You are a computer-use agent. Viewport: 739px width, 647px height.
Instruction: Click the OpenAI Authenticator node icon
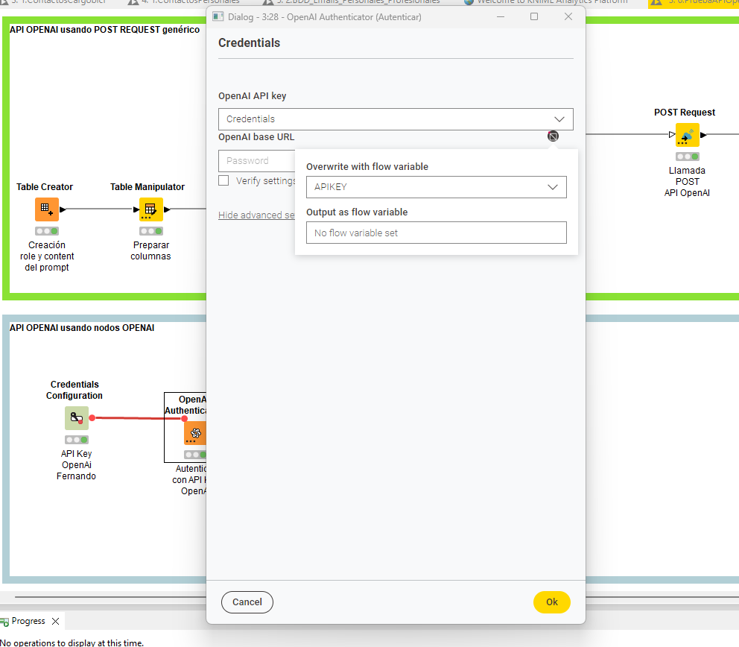195,433
